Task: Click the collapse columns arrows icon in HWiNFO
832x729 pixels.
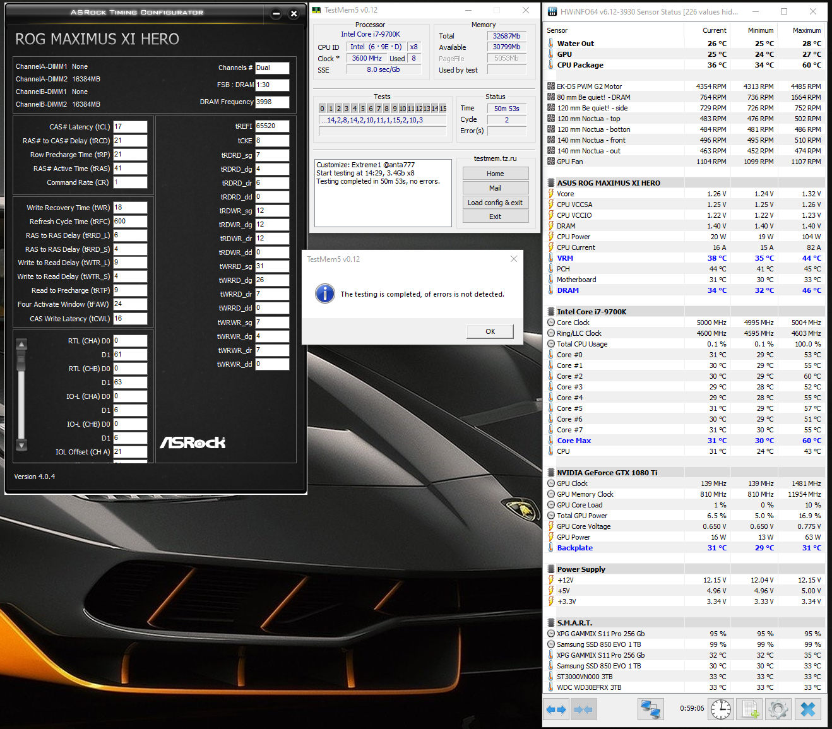Action: pos(584,709)
